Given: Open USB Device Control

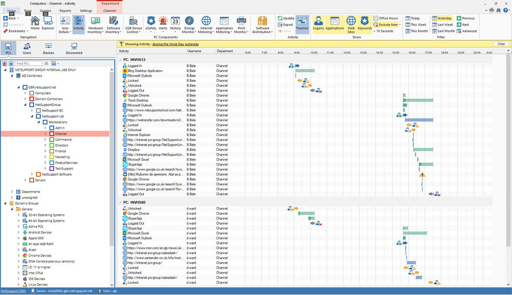Looking at the screenshot, I should pos(134,25).
